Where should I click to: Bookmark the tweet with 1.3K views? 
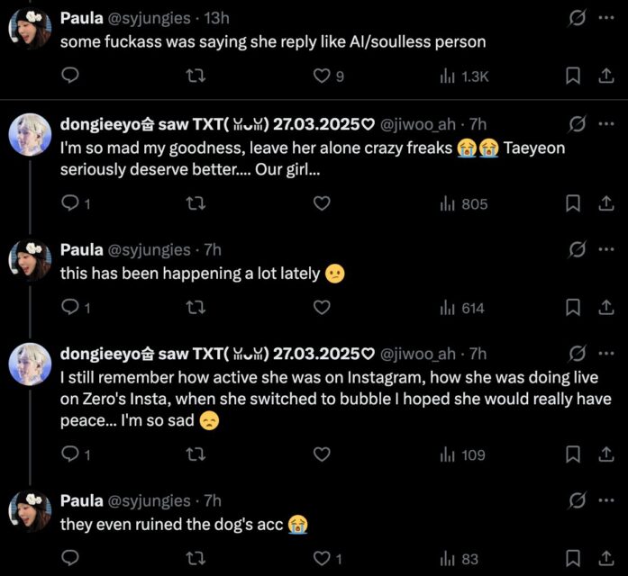(571, 76)
